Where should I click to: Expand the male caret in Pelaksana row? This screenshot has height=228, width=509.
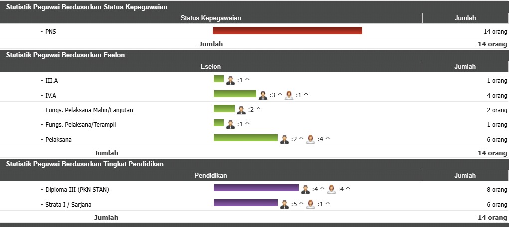301,139
